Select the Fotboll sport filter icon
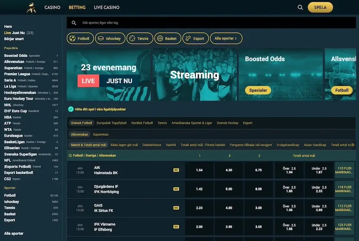359x241 pixels. coord(73,38)
